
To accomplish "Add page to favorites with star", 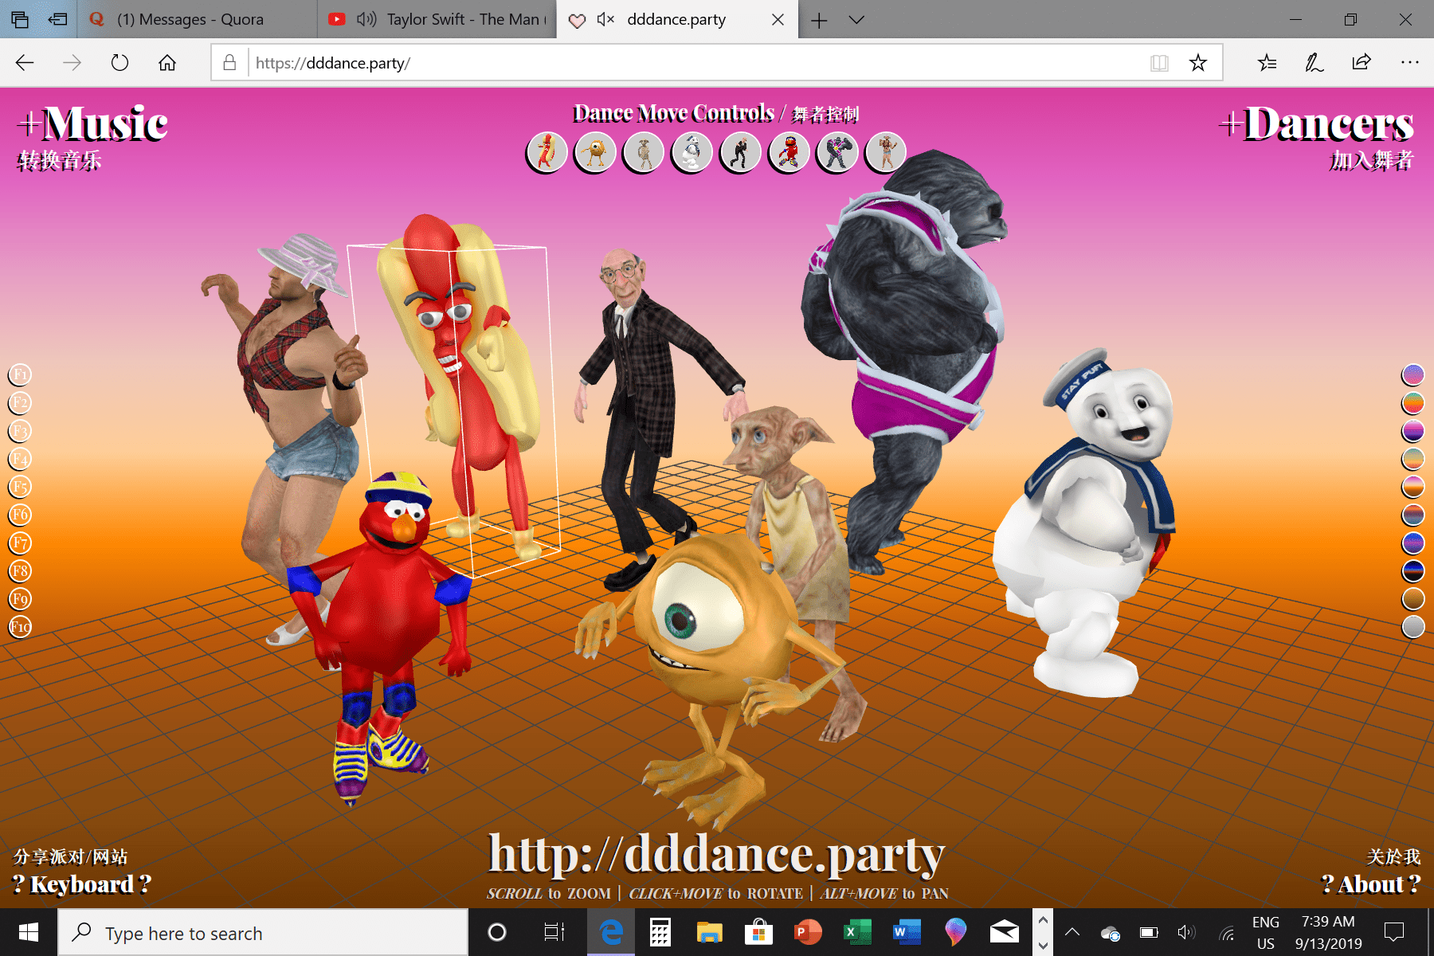I will click(1197, 63).
